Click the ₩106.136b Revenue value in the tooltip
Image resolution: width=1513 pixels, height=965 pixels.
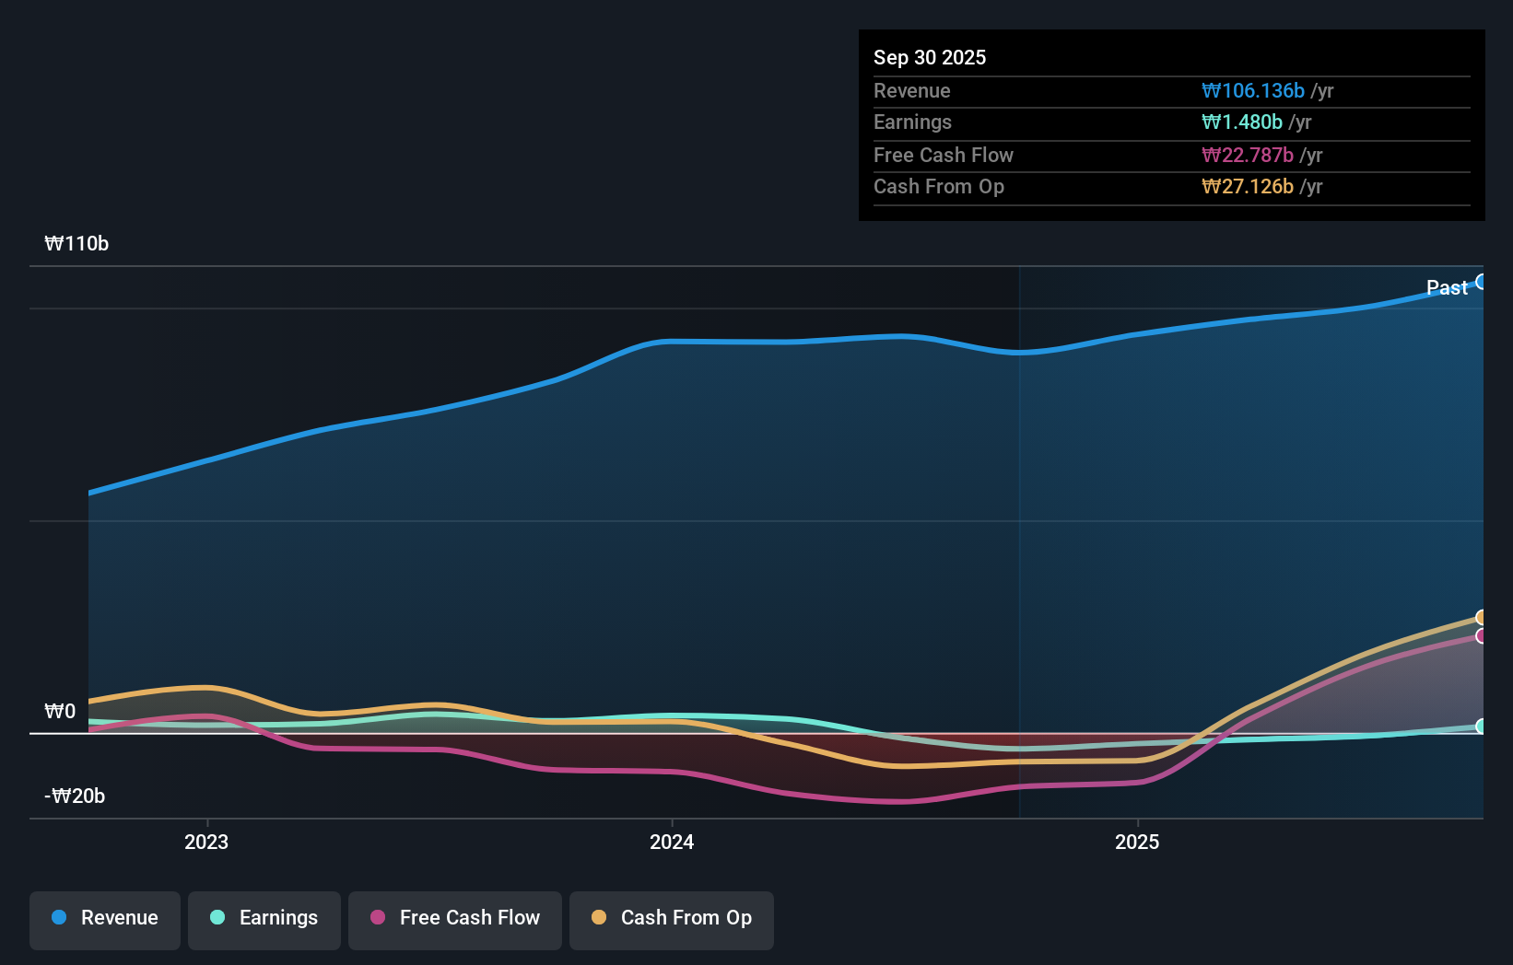click(1253, 90)
